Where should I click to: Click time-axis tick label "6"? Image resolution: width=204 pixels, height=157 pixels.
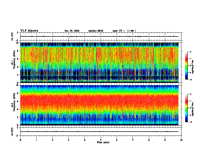click(117, 140)
